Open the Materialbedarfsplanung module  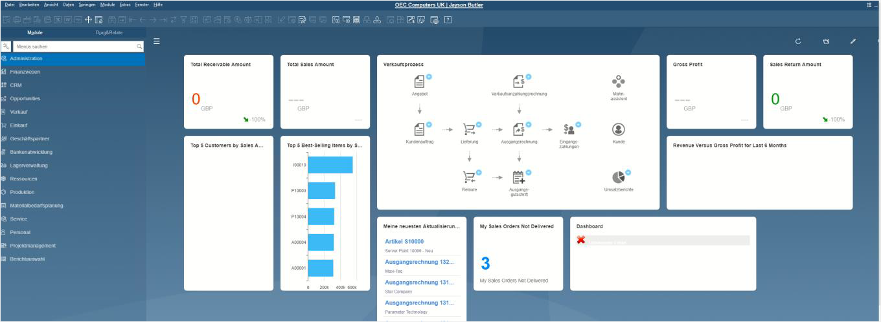(x=73, y=206)
